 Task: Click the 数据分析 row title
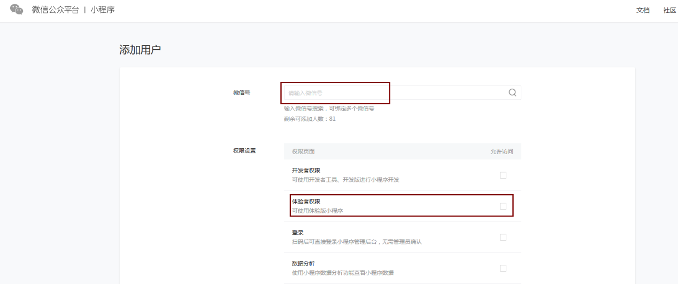303,263
